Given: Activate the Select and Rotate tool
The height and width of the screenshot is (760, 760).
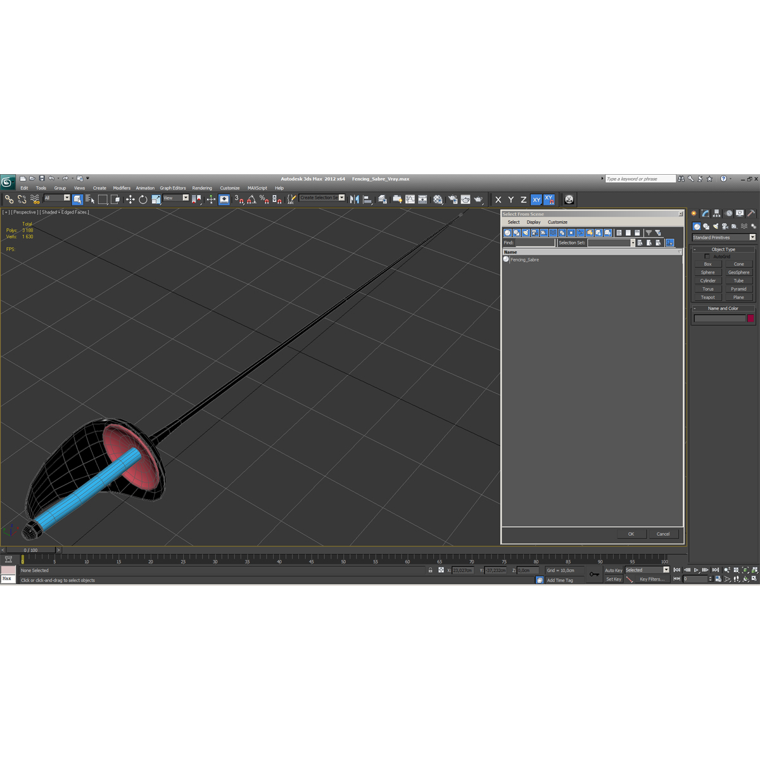Looking at the screenshot, I should pos(143,199).
